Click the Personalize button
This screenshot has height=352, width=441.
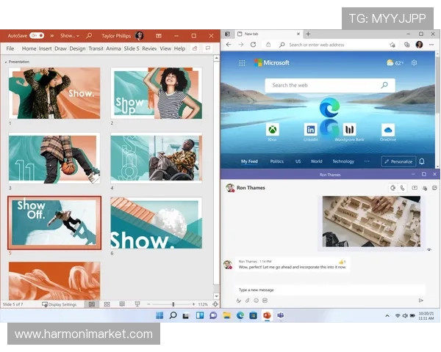pyautogui.click(x=398, y=161)
